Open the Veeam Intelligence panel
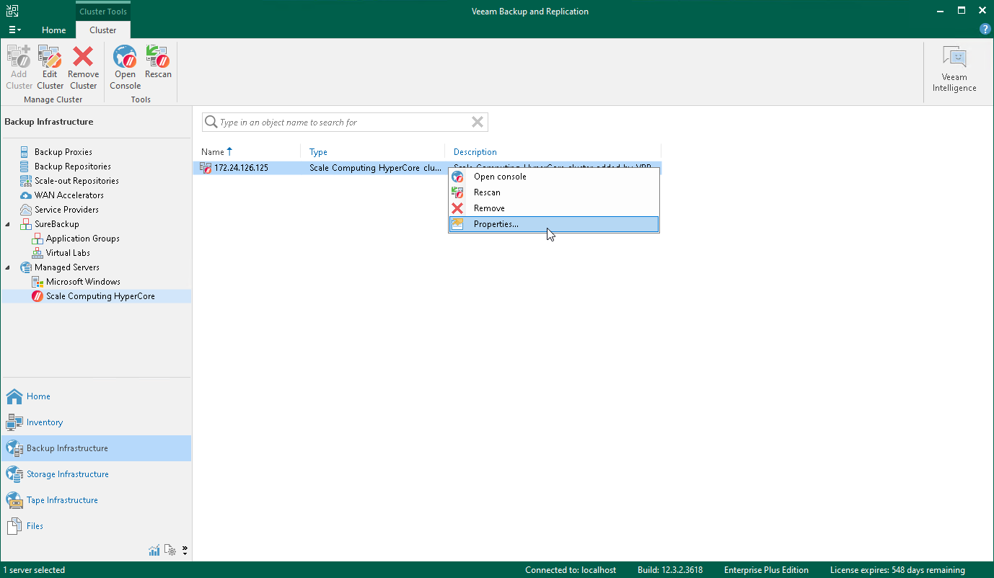The image size is (994, 578). 954,69
